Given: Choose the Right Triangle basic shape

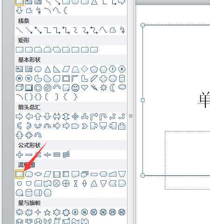Looking at the screenshot, I should tap(57, 69).
